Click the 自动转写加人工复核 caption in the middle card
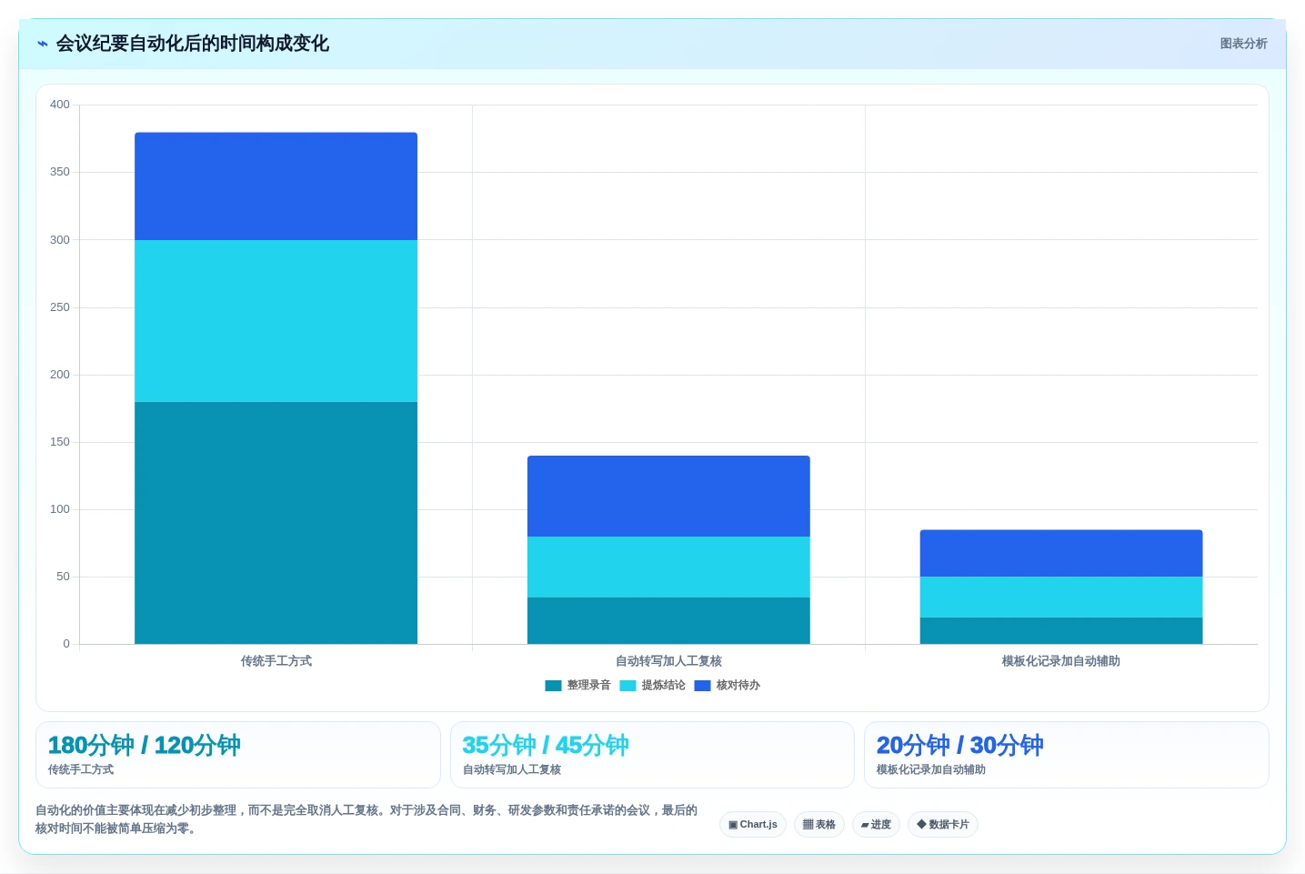 click(512, 769)
